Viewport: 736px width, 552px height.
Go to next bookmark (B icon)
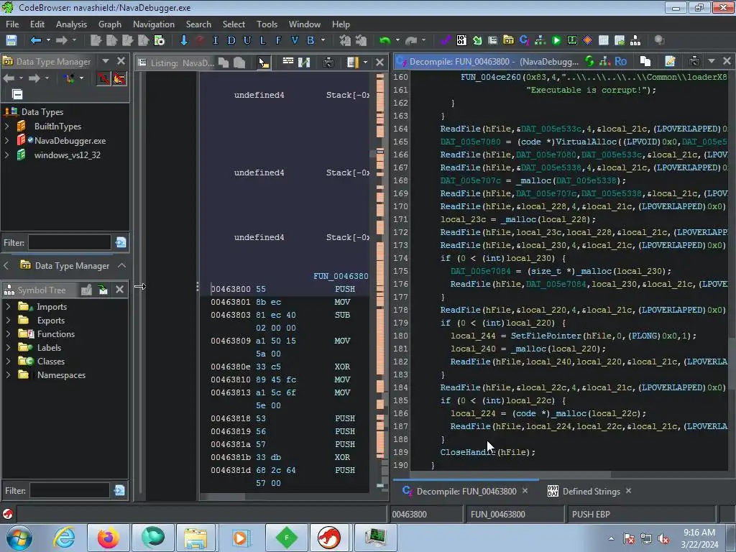tap(310, 40)
